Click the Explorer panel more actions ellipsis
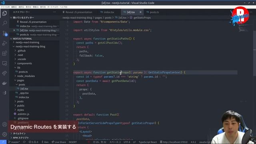256x144 pixels. point(54,12)
